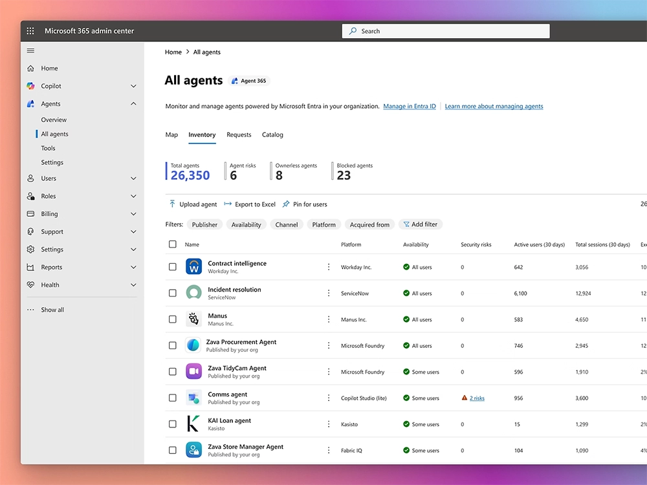Open the Publisher filter pill
Image resolution: width=647 pixels, height=485 pixels.
tap(204, 224)
